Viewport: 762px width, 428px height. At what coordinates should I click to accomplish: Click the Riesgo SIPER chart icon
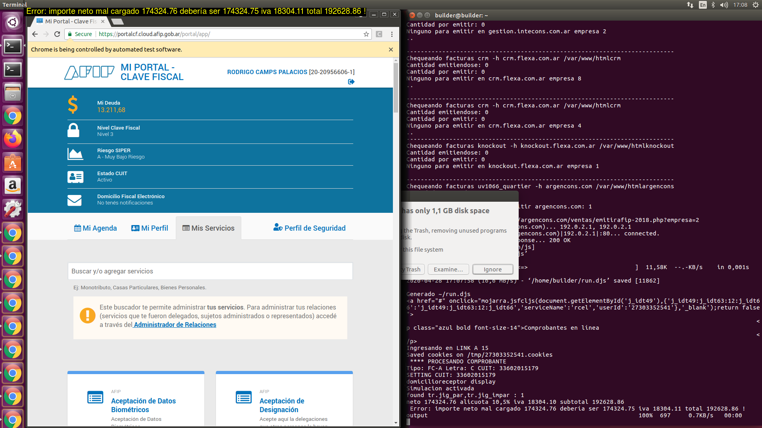75,154
